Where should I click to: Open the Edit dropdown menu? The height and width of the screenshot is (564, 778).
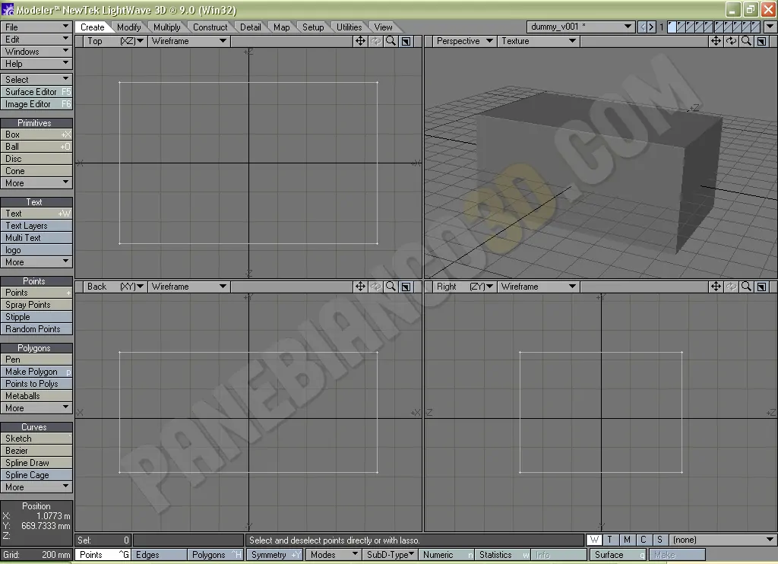point(36,40)
